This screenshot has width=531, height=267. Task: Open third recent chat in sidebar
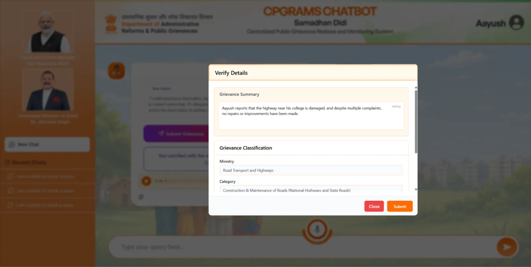(x=47, y=205)
